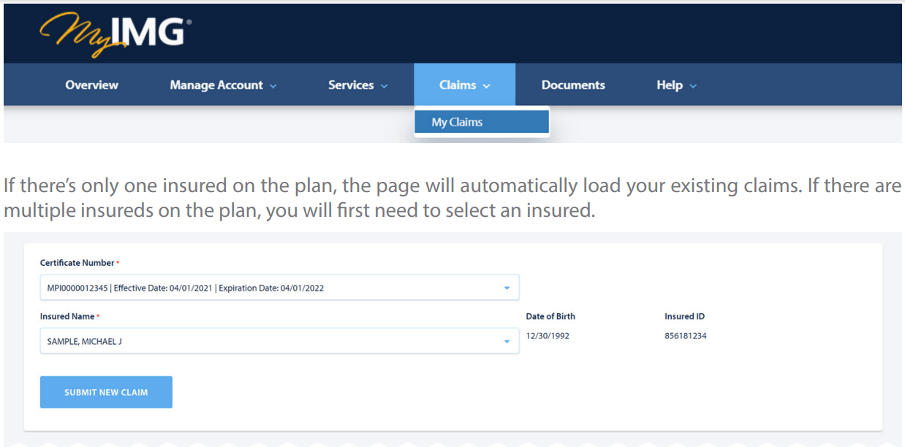Image resolution: width=905 pixels, height=447 pixels.
Task: Click the Help dropdown chevron
Action: [693, 85]
